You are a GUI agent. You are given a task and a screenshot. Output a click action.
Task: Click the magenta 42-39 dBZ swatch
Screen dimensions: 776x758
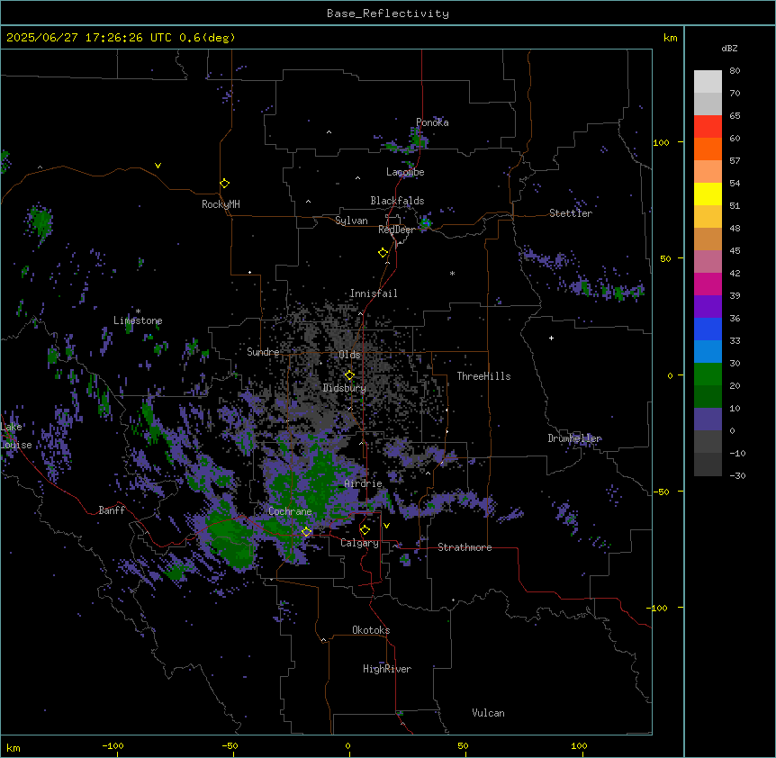(x=708, y=284)
